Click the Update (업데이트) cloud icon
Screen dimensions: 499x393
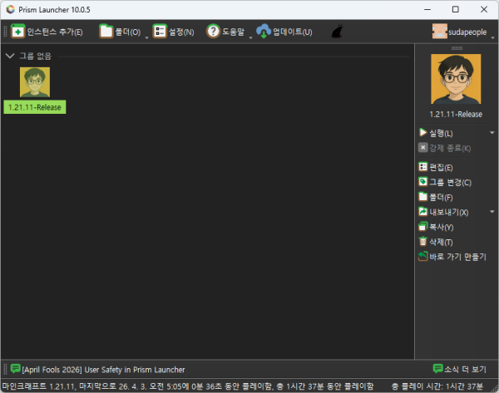click(x=264, y=32)
